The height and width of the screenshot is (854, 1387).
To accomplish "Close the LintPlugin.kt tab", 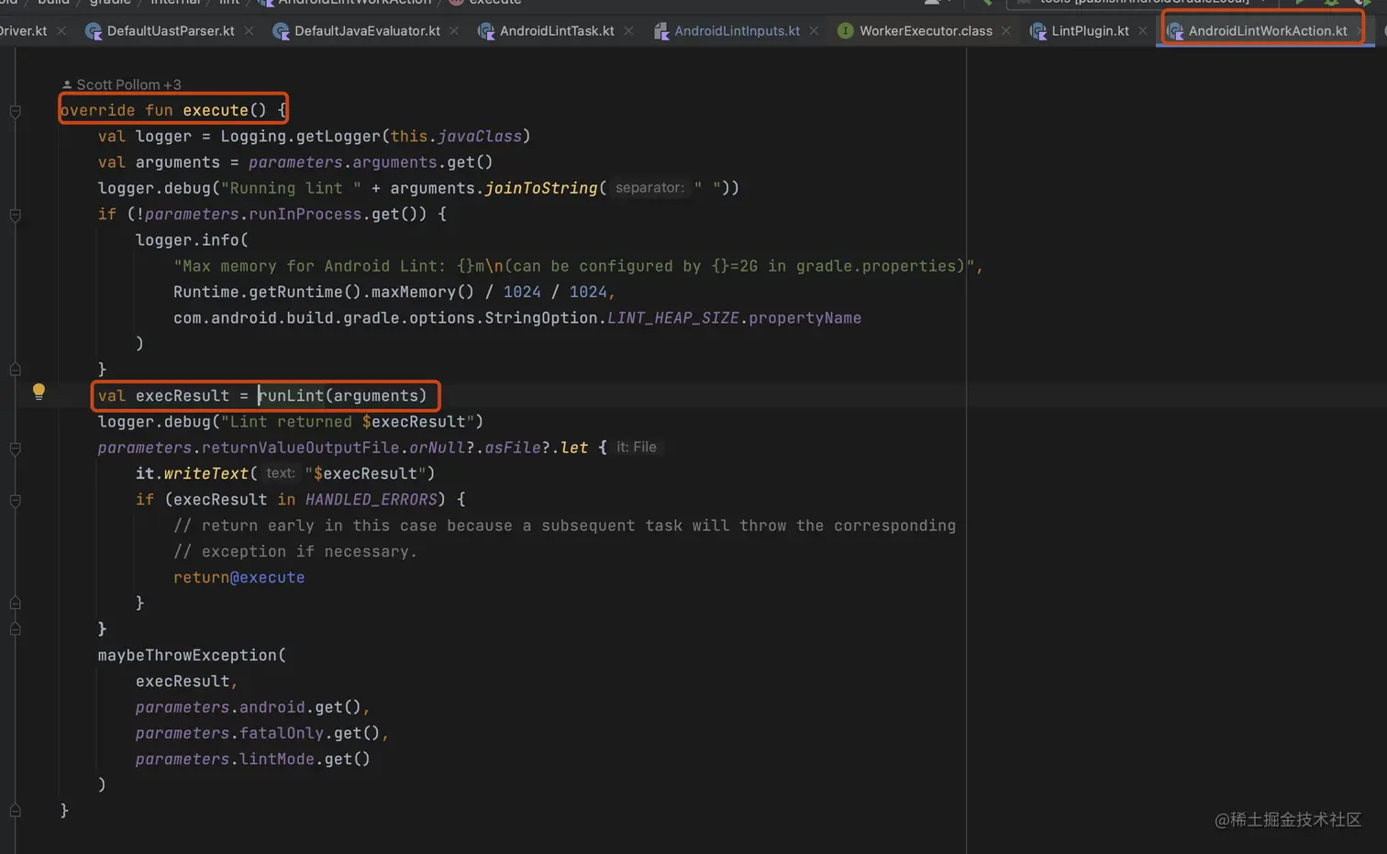I will [1142, 31].
